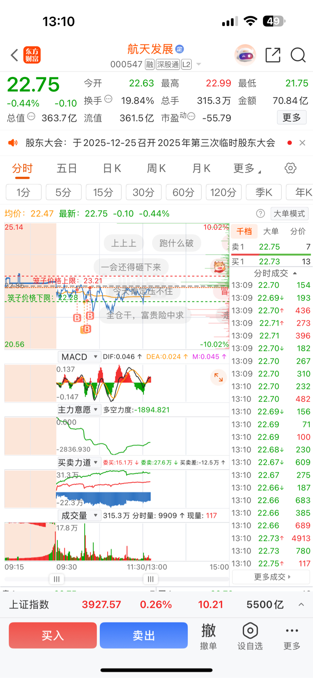This screenshot has height=678, width=313.
Task: Open the 主力意愿 indicator dropdown
Action: coord(79,410)
